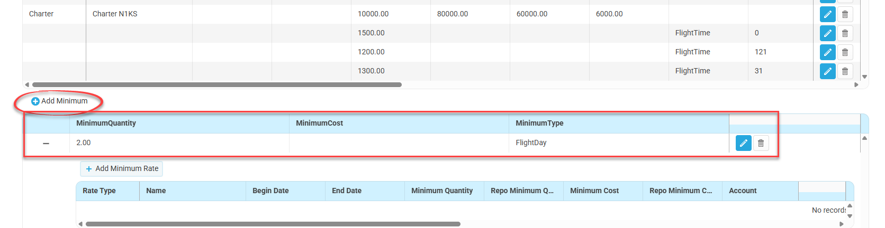Collapse the FlightDay minimum row details
Screen dimensions: 885x228
pyautogui.click(x=46, y=144)
